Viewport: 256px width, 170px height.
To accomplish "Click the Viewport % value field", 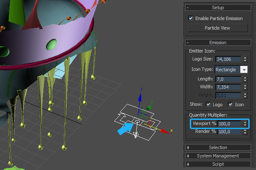I will pyautogui.click(x=229, y=124).
